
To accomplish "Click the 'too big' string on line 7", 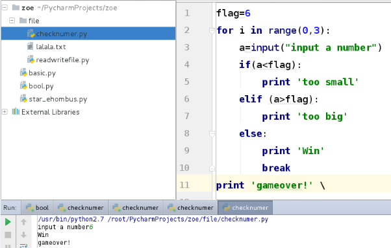I will coord(322,117).
